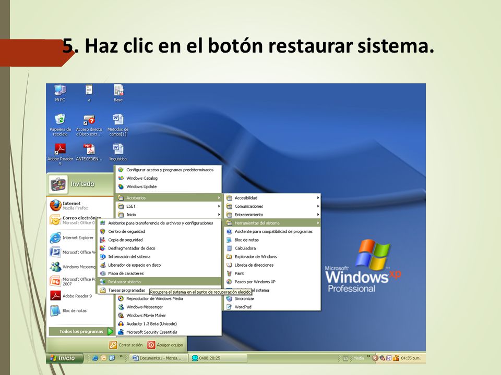Click the Cerrar sesión key icon

[113, 345]
